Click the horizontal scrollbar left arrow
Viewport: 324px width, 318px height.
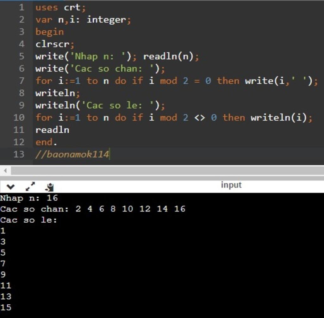coord(5,171)
